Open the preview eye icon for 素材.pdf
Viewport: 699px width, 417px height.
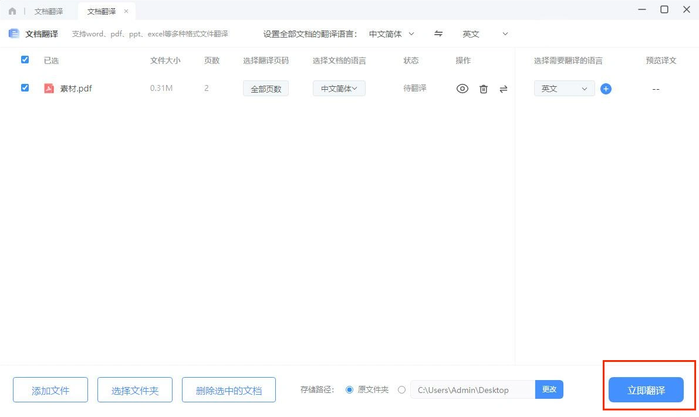pyautogui.click(x=462, y=88)
